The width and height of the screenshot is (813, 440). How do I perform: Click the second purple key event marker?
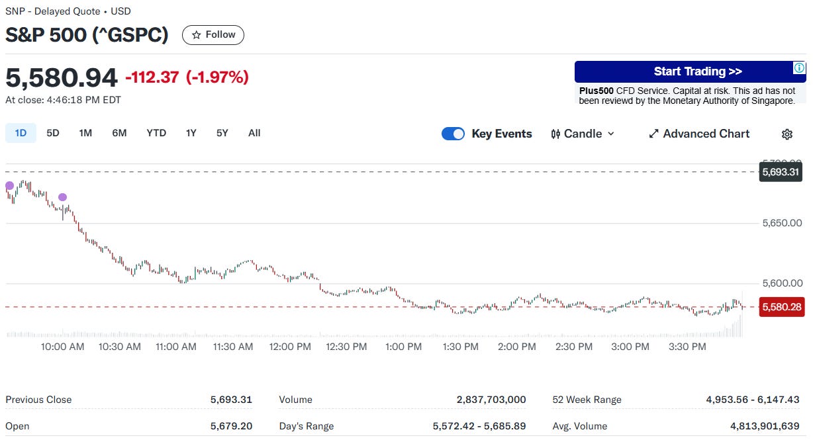click(62, 197)
